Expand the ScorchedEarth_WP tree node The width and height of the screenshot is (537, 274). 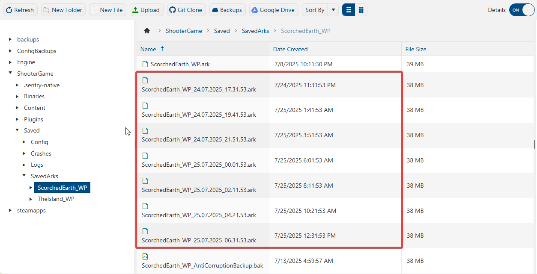pyautogui.click(x=31, y=188)
